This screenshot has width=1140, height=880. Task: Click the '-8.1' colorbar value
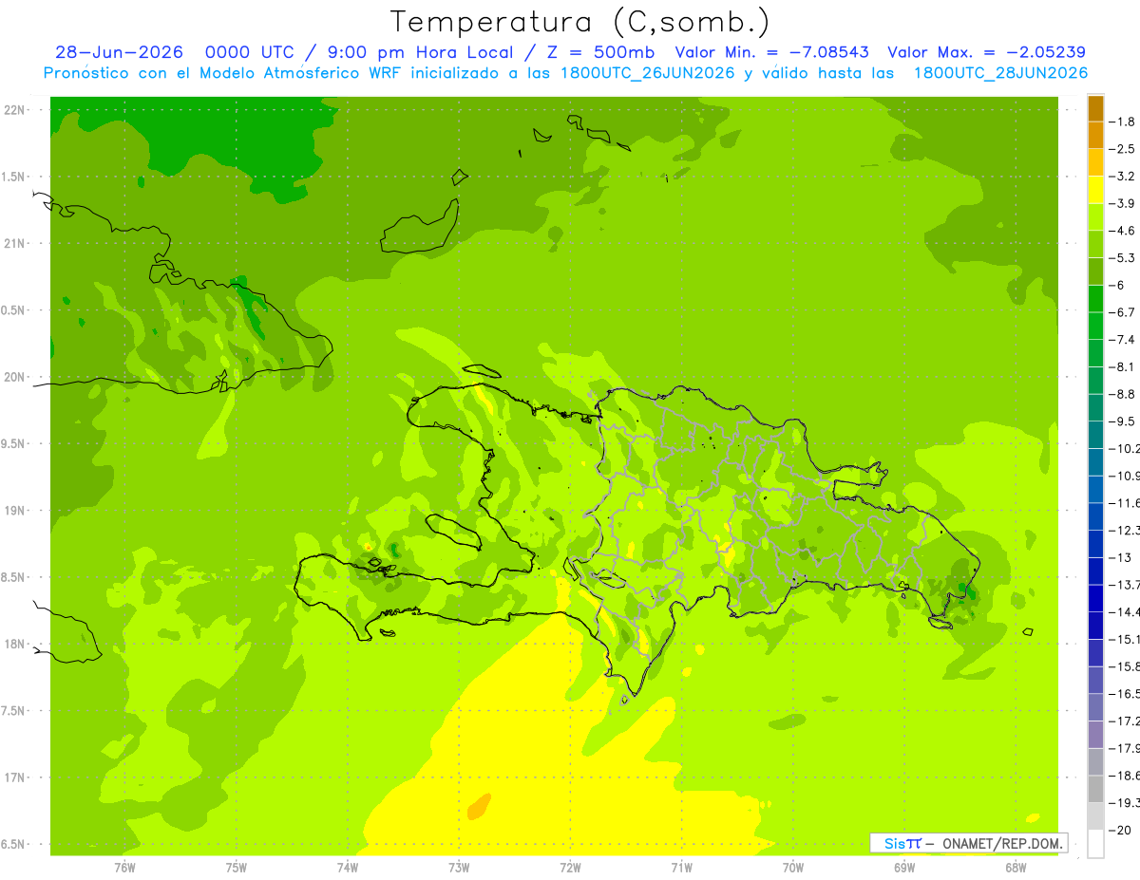point(1123,366)
